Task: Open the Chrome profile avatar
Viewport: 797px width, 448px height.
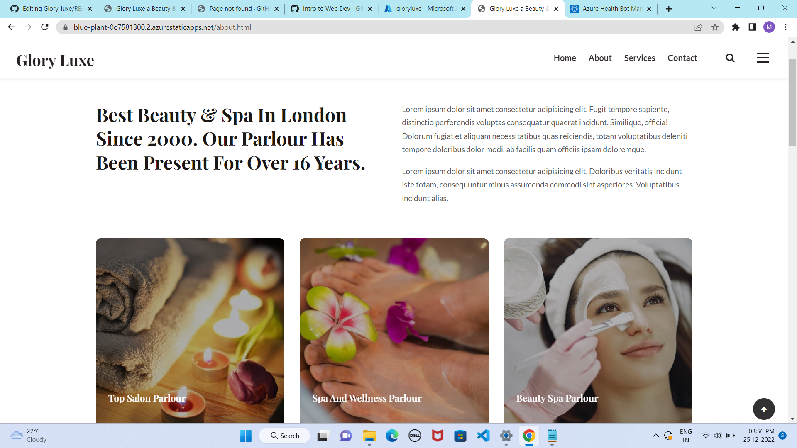Action: [769, 27]
